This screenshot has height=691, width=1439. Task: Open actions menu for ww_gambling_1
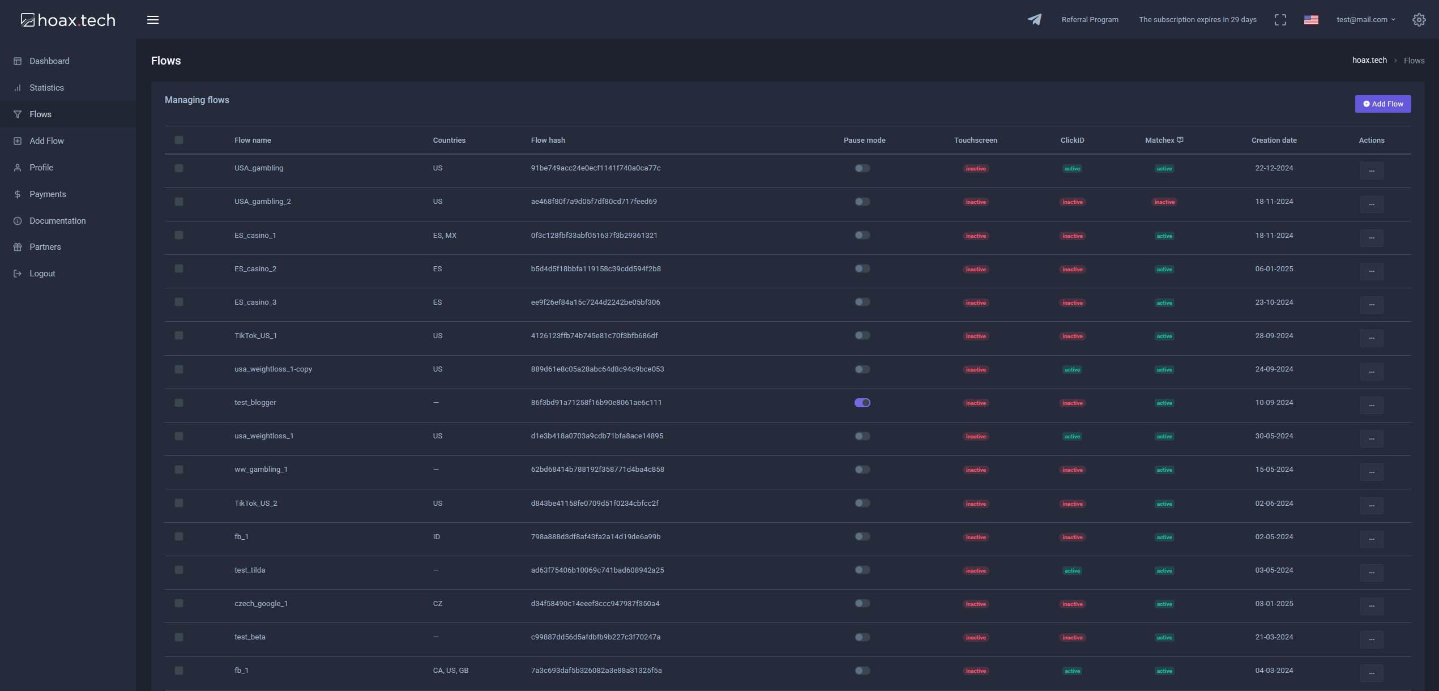point(1372,472)
